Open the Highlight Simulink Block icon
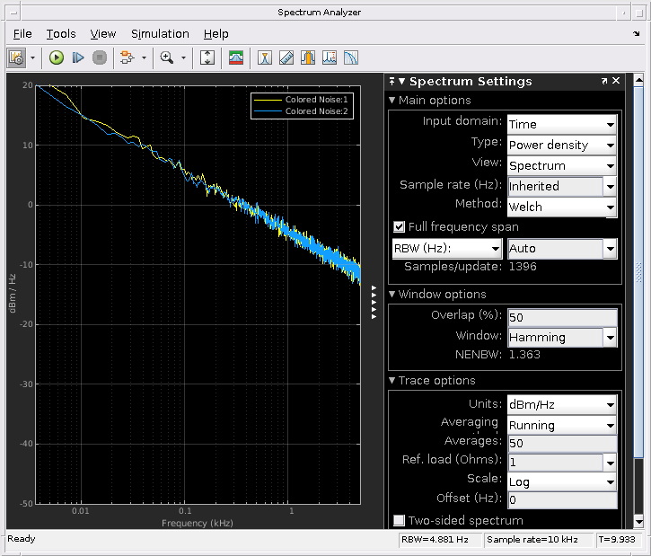 pyautogui.click(x=126, y=57)
